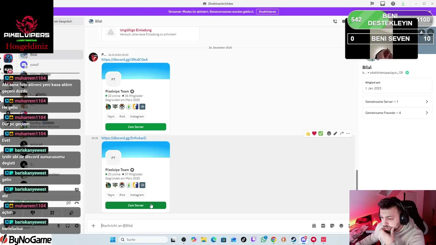Image resolution: width=436 pixels, height=245 pixels.
Task: Click Bilal name in profile panel
Action: coord(367,67)
